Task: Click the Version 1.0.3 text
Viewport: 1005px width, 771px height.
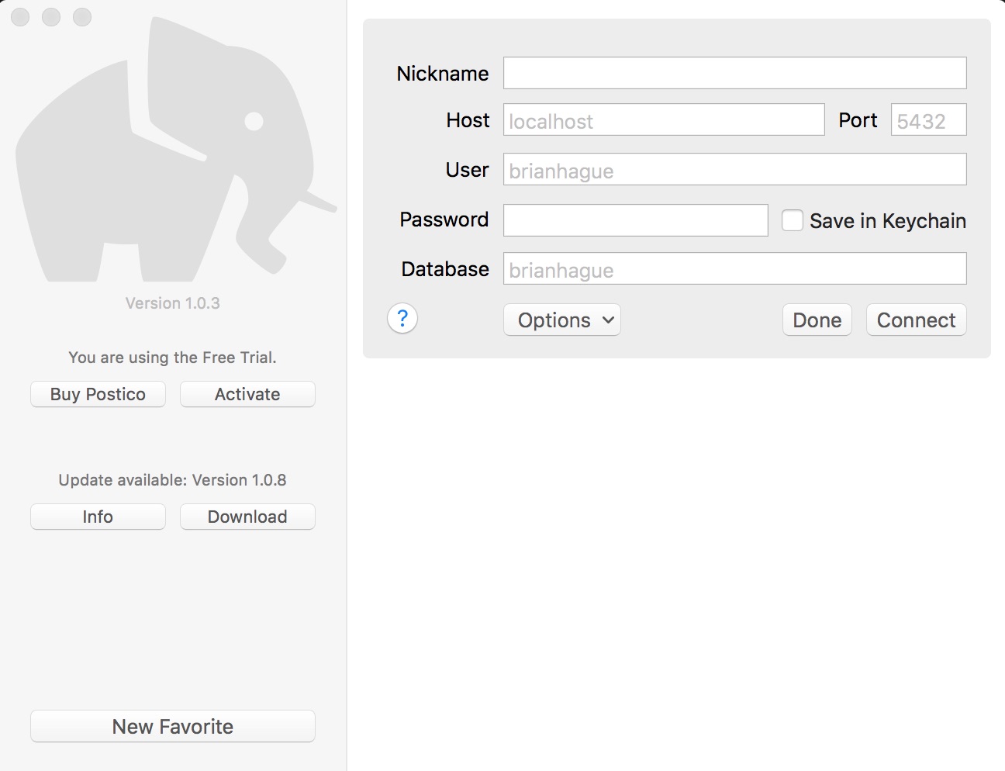Action: pos(173,303)
